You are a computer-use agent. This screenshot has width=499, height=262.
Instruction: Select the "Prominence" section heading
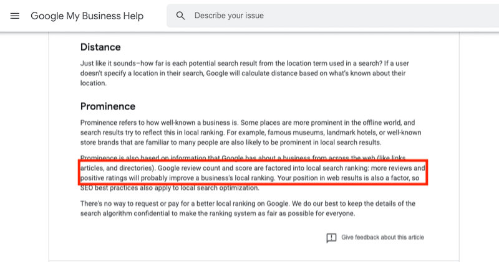point(108,106)
